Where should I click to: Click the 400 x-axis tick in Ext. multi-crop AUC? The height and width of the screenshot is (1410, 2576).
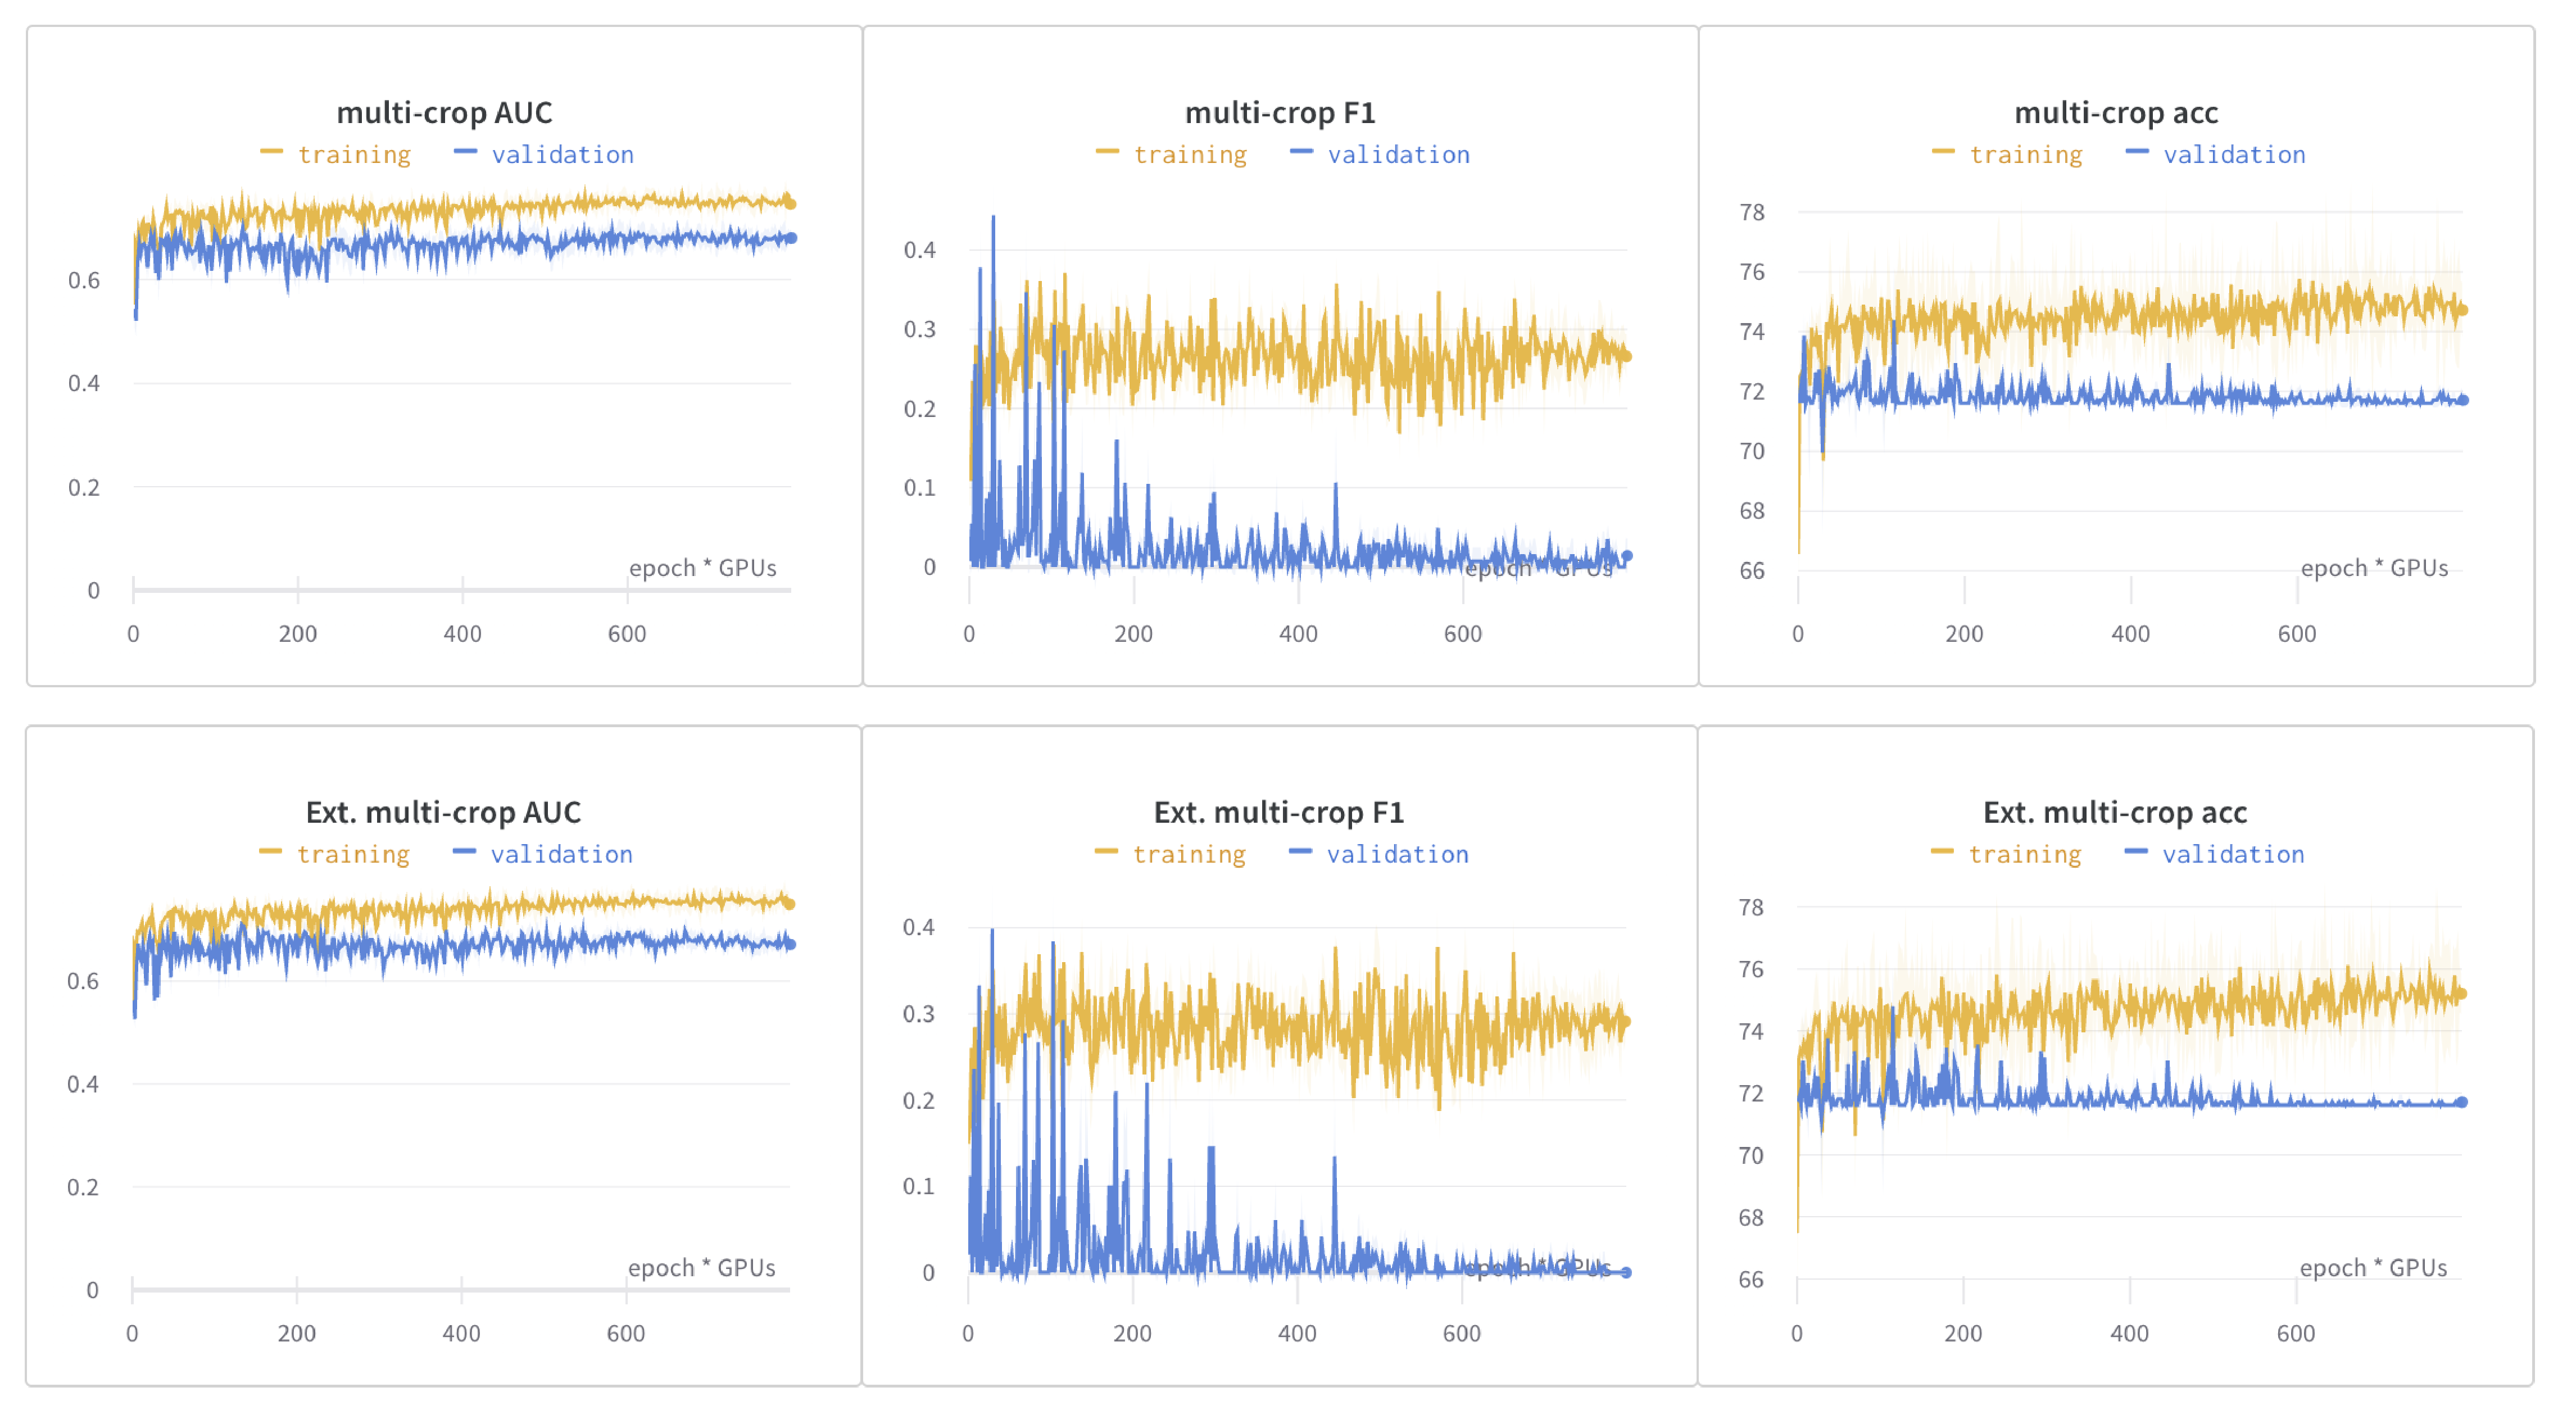pyautogui.click(x=461, y=1333)
